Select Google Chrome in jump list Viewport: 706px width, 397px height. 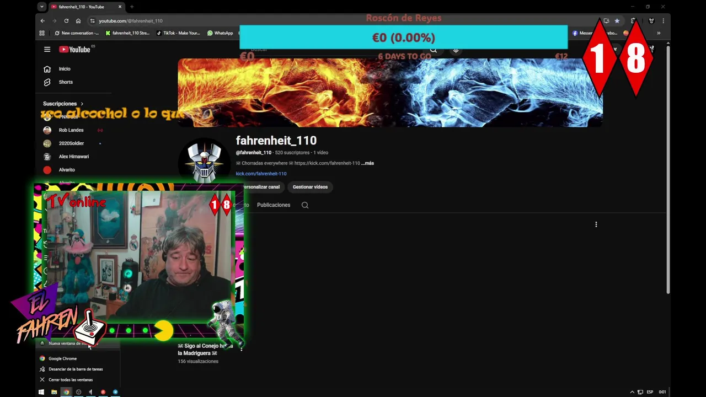click(77, 358)
